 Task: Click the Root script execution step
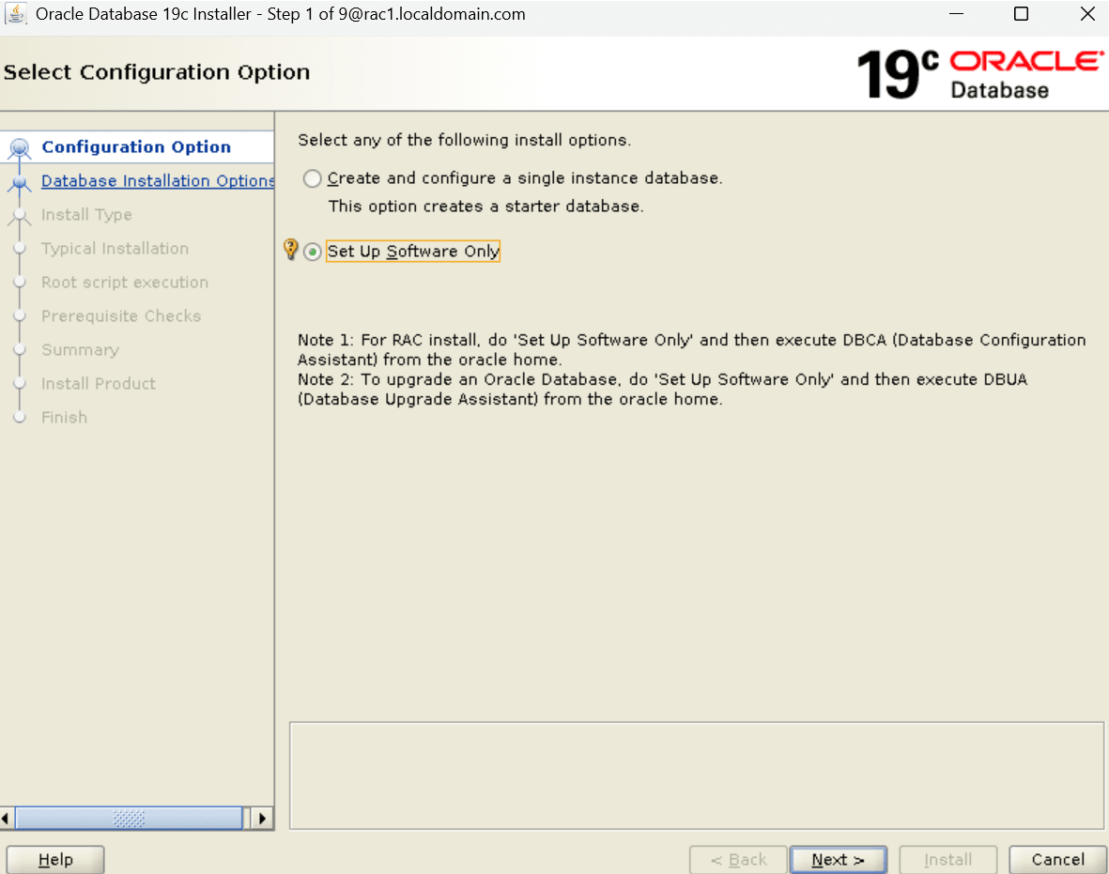[125, 283]
